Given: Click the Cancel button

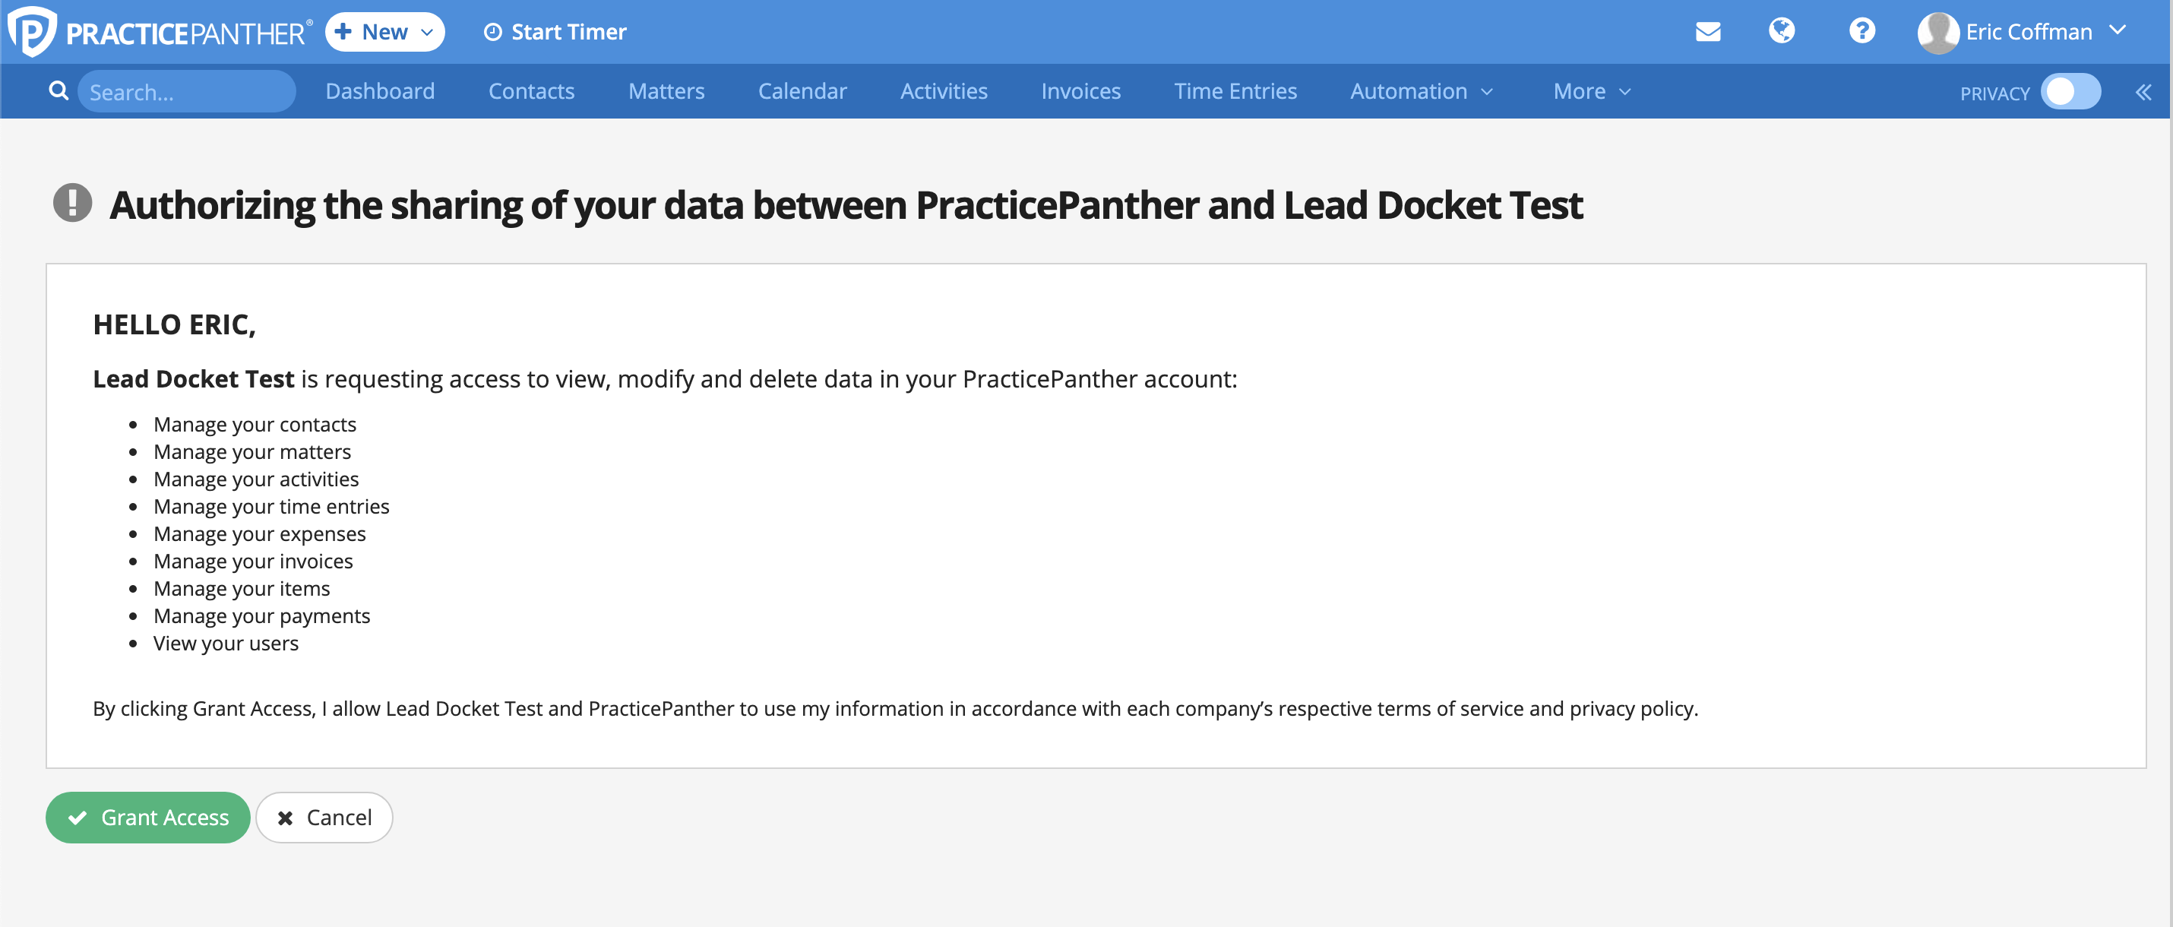Looking at the screenshot, I should point(324,817).
